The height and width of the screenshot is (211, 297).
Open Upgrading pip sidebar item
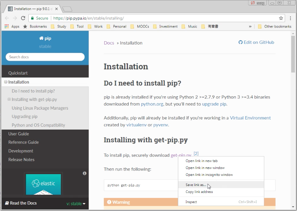click(x=25, y=117)
